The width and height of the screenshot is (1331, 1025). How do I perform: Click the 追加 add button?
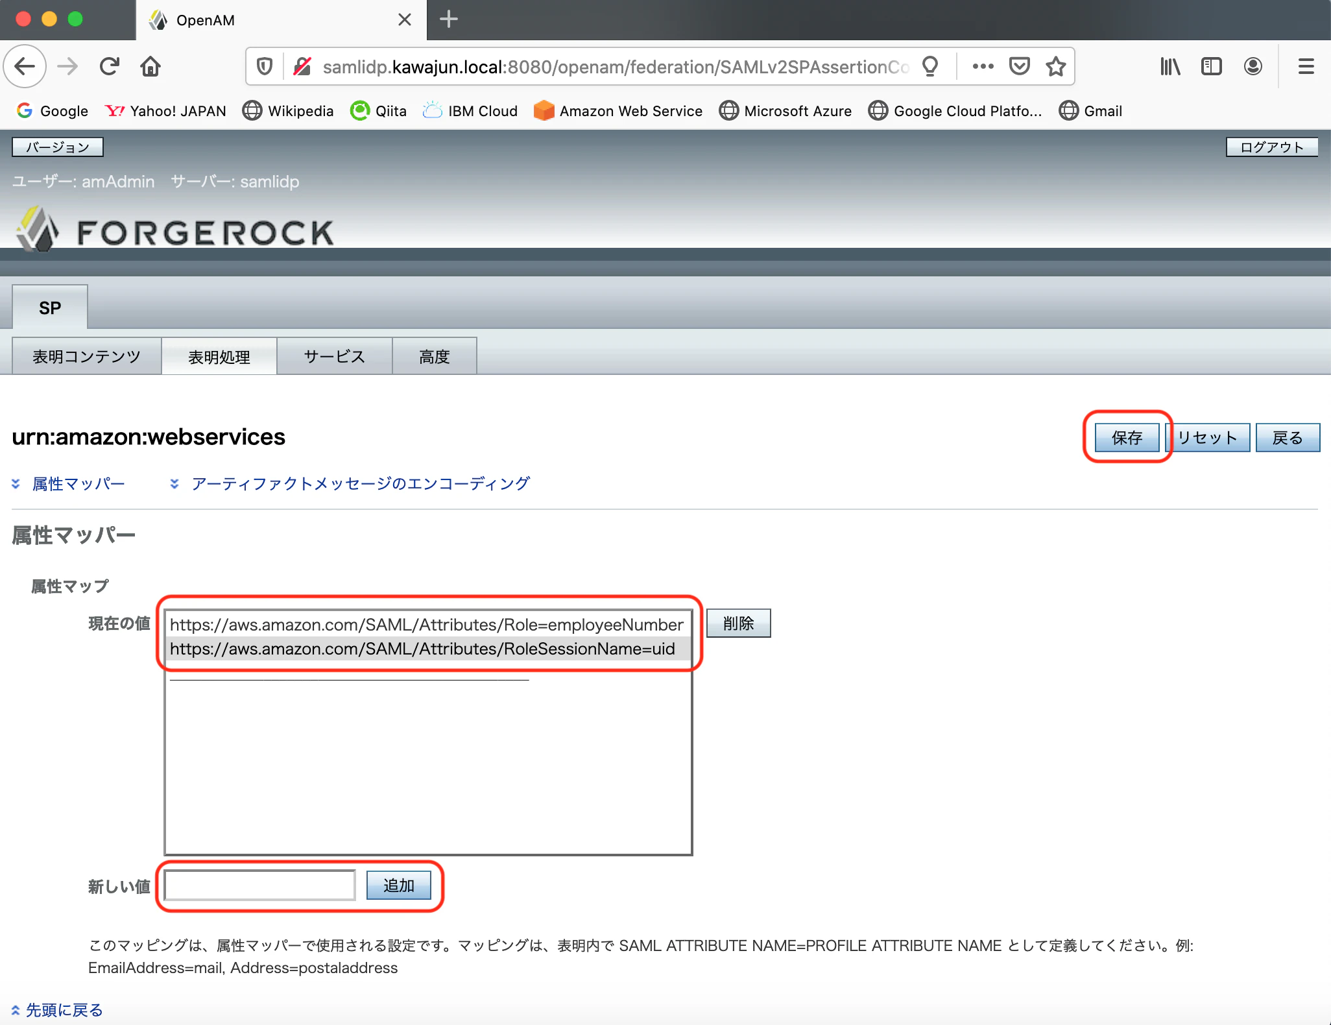(x=399, y=885)
